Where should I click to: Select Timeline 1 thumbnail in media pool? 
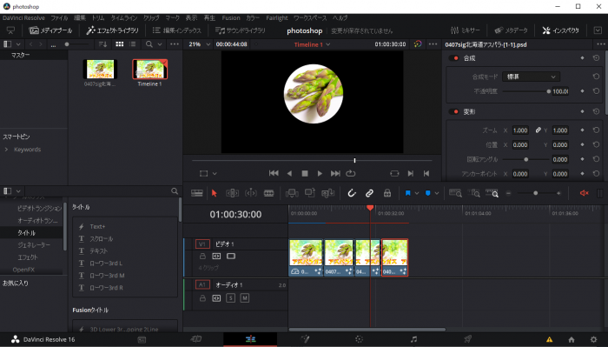(x=149, y=69)
